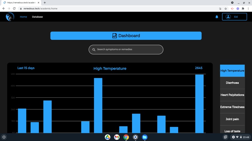
Task: Open the Files app from the shelf
Action: click(x=144, y=137)
